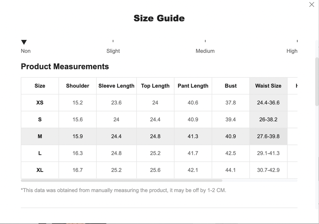
Task: Click the Pant Length column header
Action: click(x=193, y=86)
